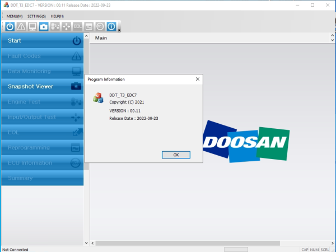Click the NUM status bar indicator
This screenshot has height=252, width=336.
[x=314, y=250]
